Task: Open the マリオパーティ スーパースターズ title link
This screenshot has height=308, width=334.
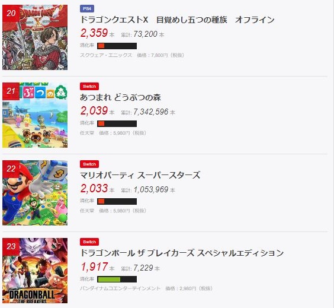Action: [140, 175]
